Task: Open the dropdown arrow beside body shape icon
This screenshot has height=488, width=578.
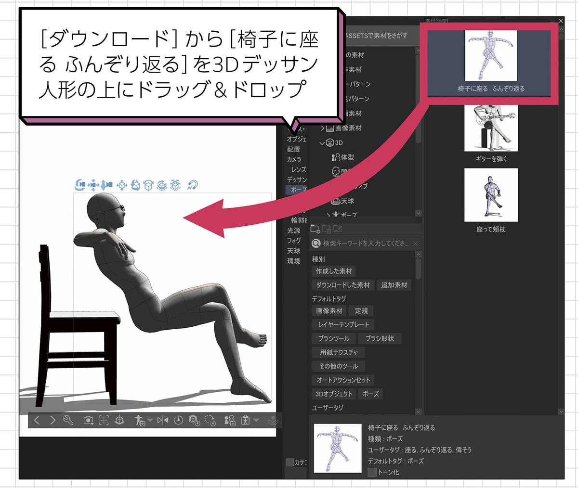Action: click(x=256, y=420)
